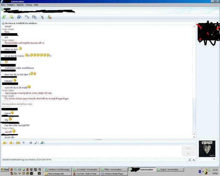Viewport: 220px width, 176px height.
Task: Open dropdown below own display picture
Action: 214,159
